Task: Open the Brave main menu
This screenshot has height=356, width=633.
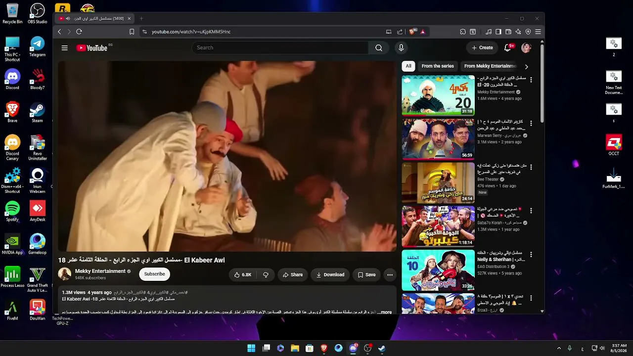Action: point(538,32)
